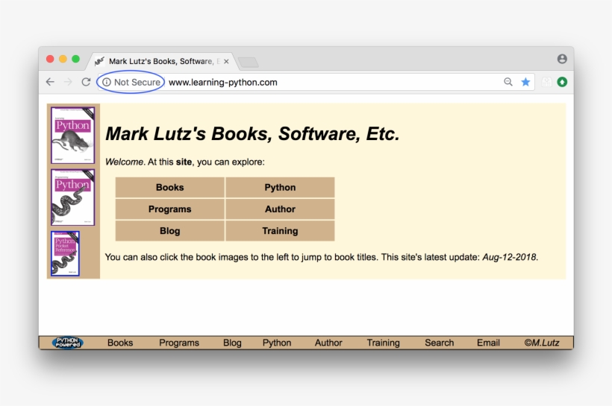
Task: Click the green extension icon in toolbar
Action: pyautogui.click(x=562, y=82)
